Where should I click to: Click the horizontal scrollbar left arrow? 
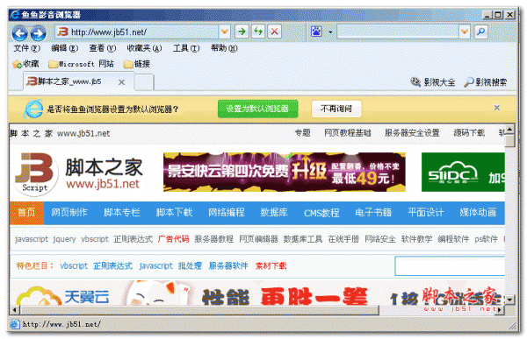coord(15,310)
